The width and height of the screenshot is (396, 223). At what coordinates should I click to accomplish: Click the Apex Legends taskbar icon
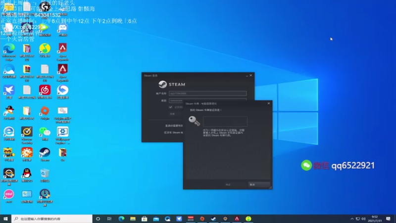[237, 219]
